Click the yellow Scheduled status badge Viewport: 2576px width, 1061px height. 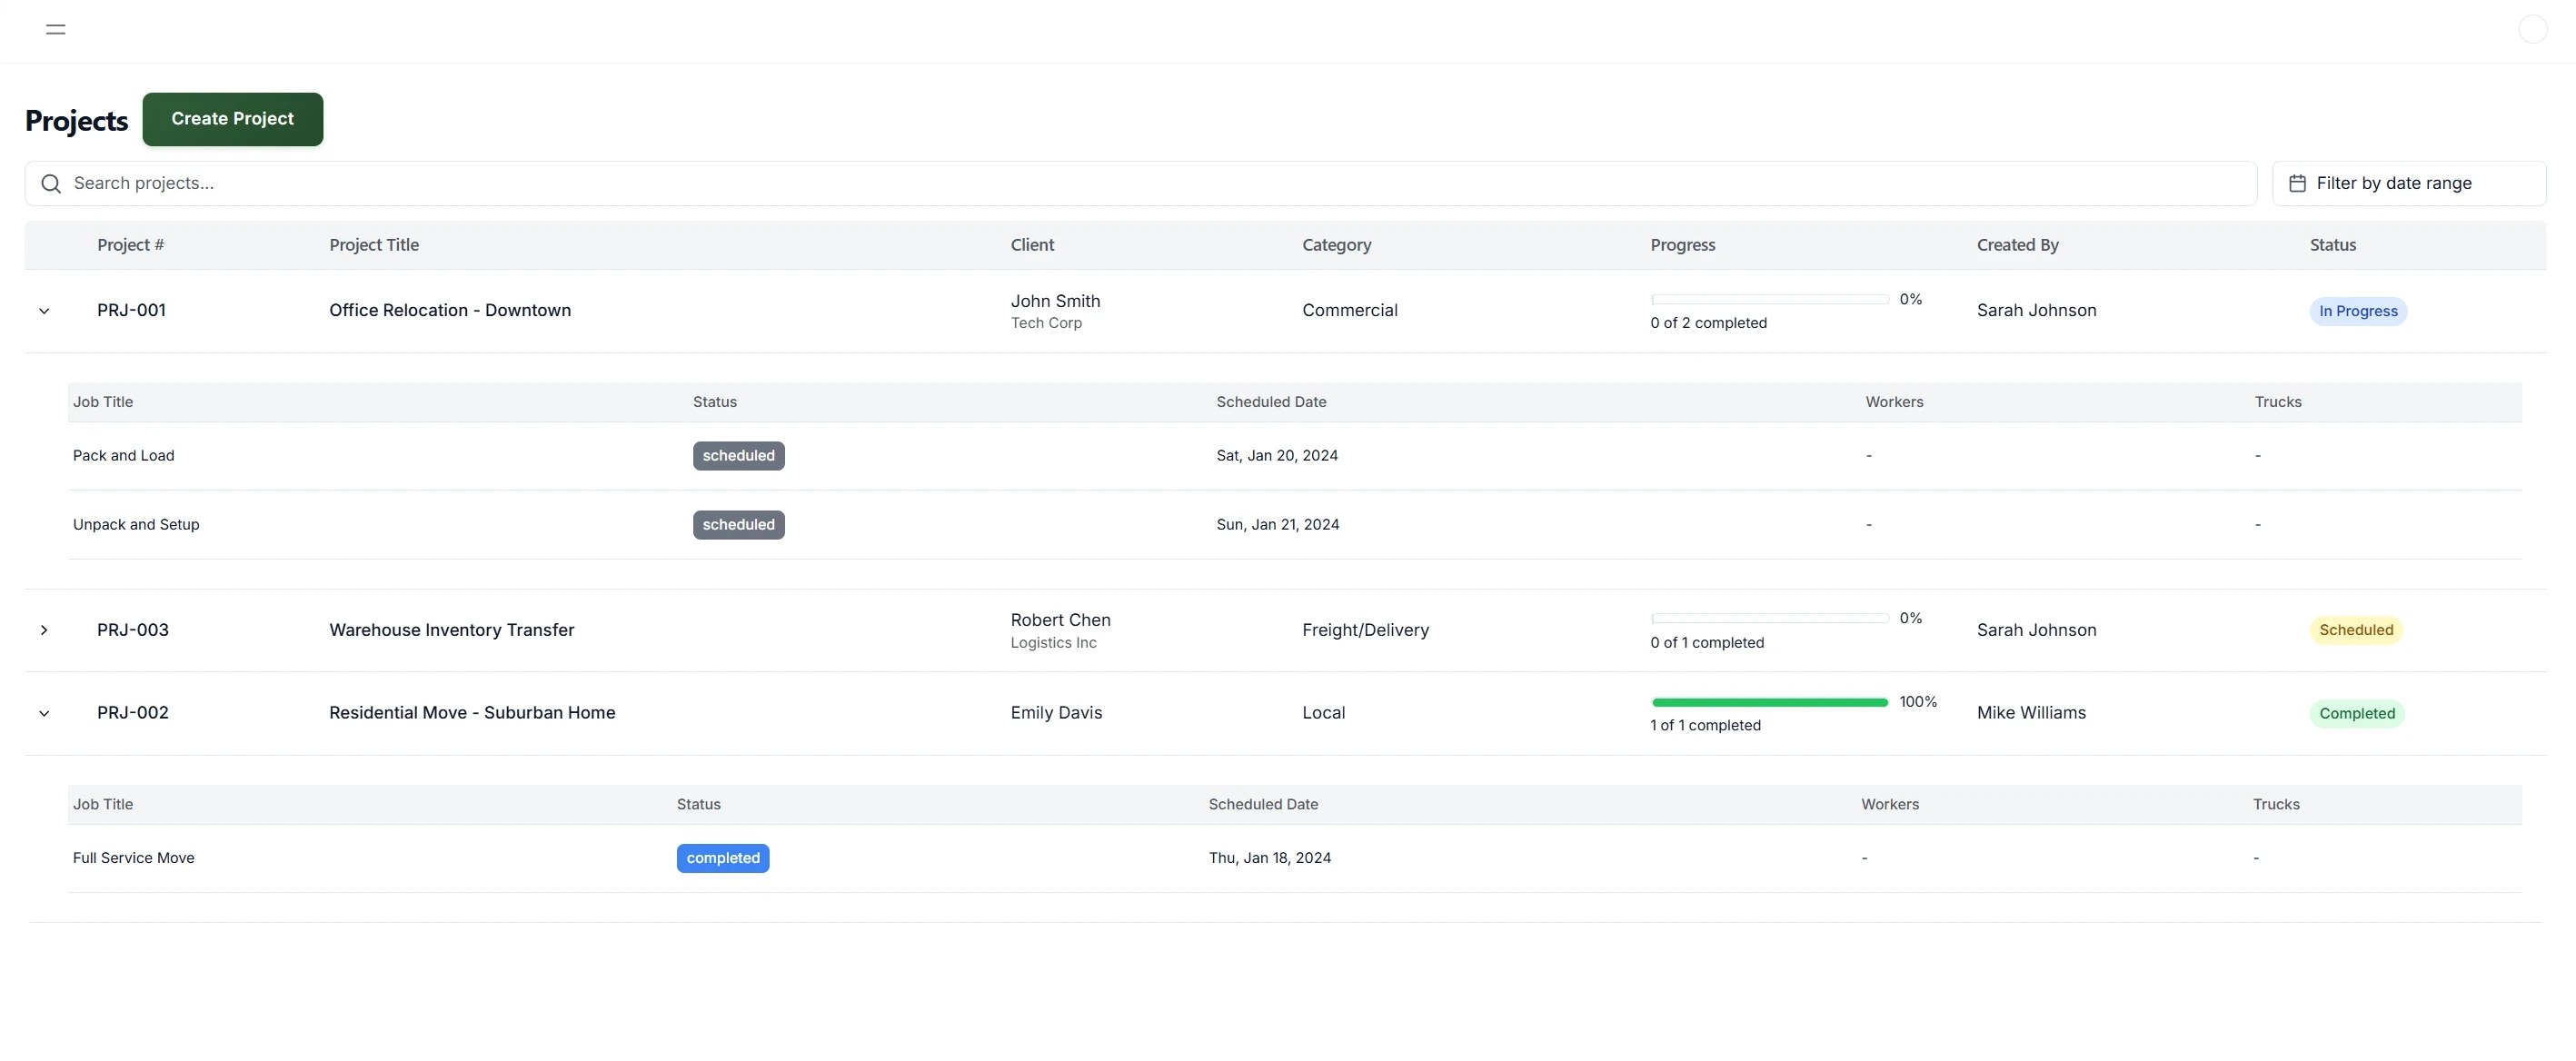[2355, 630]
